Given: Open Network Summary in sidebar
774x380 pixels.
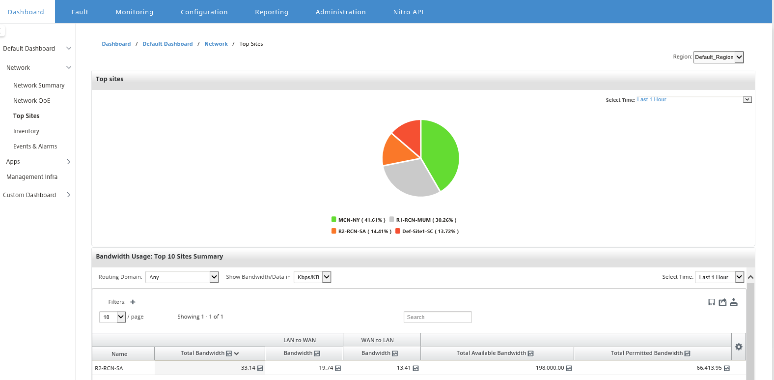Looking at the screenshot, I should point(39,86).
